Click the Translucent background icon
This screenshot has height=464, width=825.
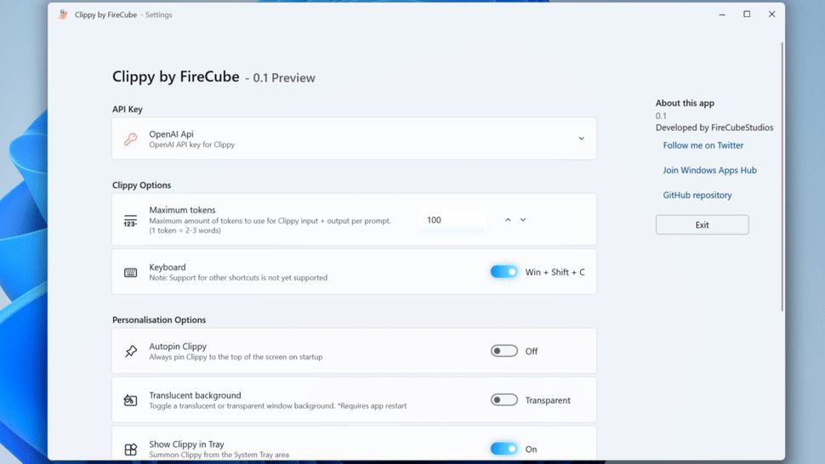[x=130, y=400]
